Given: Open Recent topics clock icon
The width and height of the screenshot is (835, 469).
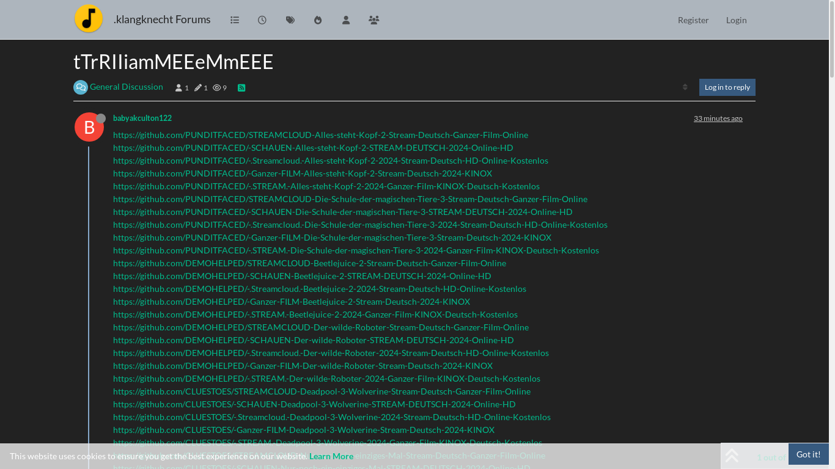Looking at the screenshot, I should [x=262, y=20].
